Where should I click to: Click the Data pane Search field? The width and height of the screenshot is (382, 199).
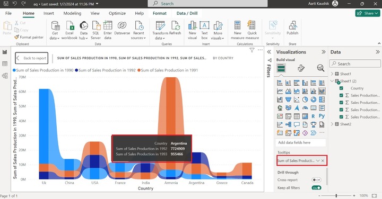pyautogui.click(x=355, y=64)
